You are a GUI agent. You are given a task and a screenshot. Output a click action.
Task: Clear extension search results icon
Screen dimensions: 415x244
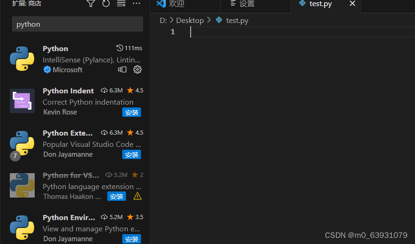(x=121, y=3)
